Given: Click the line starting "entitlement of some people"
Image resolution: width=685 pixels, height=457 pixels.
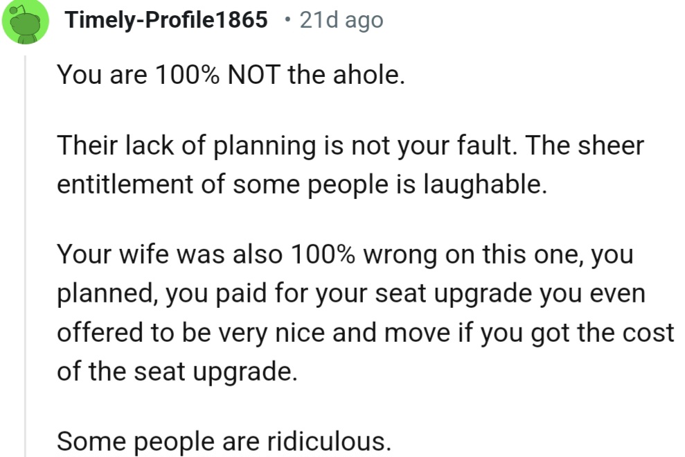Looking at the screenshot, I should click(301, 184).
